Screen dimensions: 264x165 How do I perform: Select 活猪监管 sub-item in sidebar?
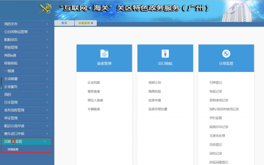pyautogui.click(x=13, y=149)
